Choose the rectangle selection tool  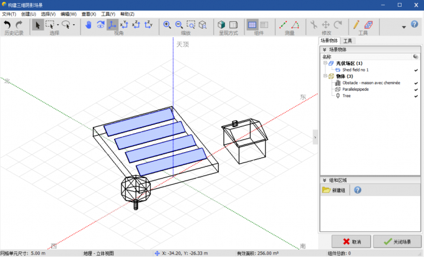tap(50, 25)
